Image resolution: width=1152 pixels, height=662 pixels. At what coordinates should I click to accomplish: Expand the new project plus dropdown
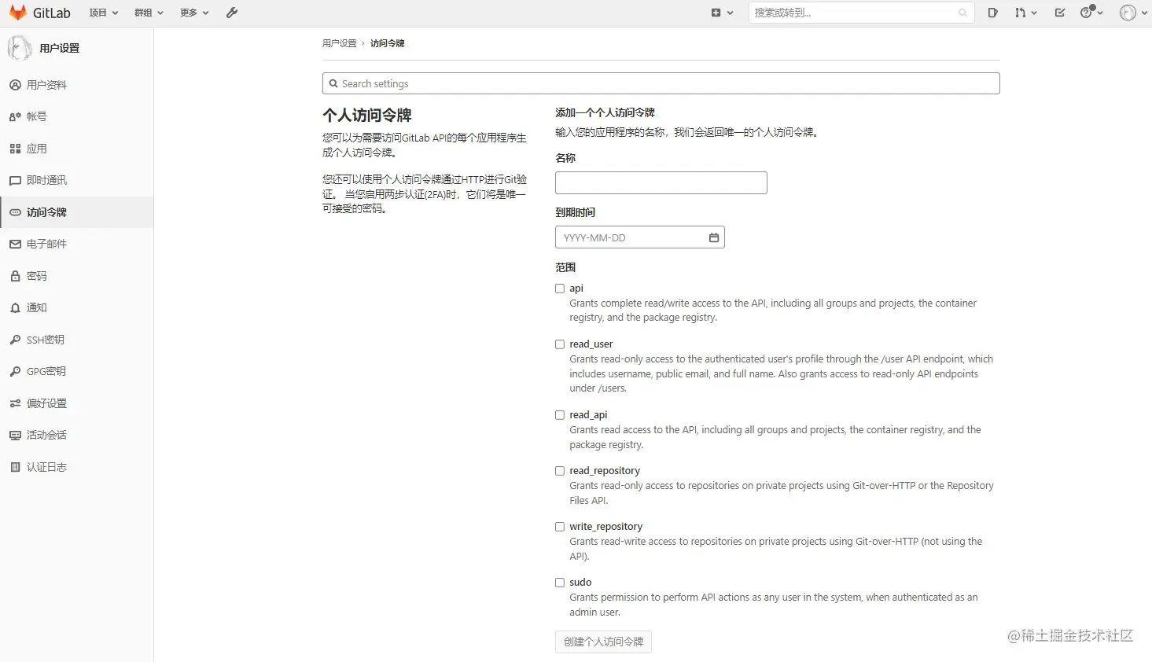(x=722, y=13)
